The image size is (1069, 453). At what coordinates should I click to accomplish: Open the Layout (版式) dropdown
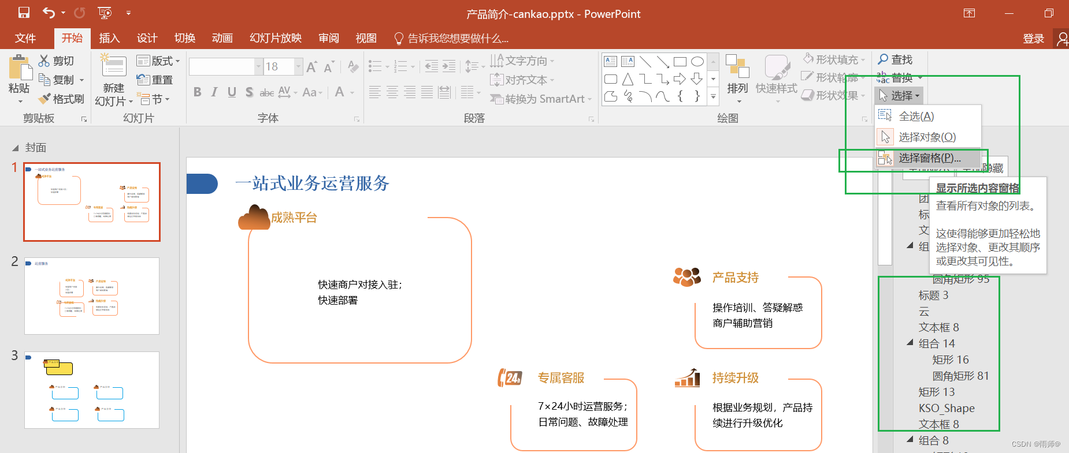point(158,61)
